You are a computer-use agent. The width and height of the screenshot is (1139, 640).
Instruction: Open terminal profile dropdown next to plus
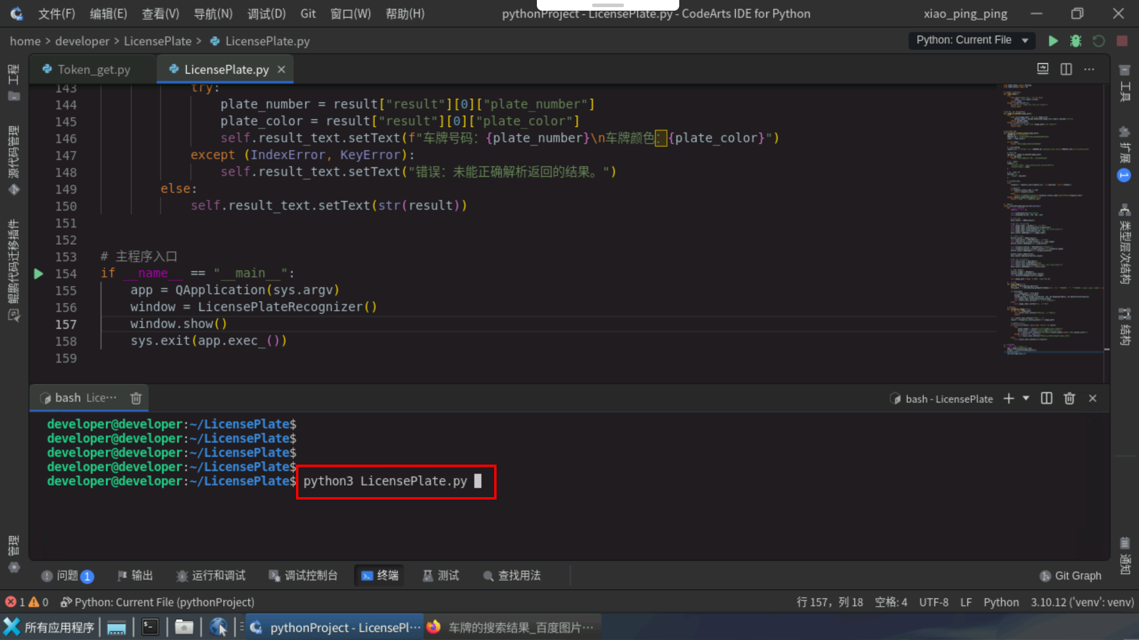tap(1026, 398)
